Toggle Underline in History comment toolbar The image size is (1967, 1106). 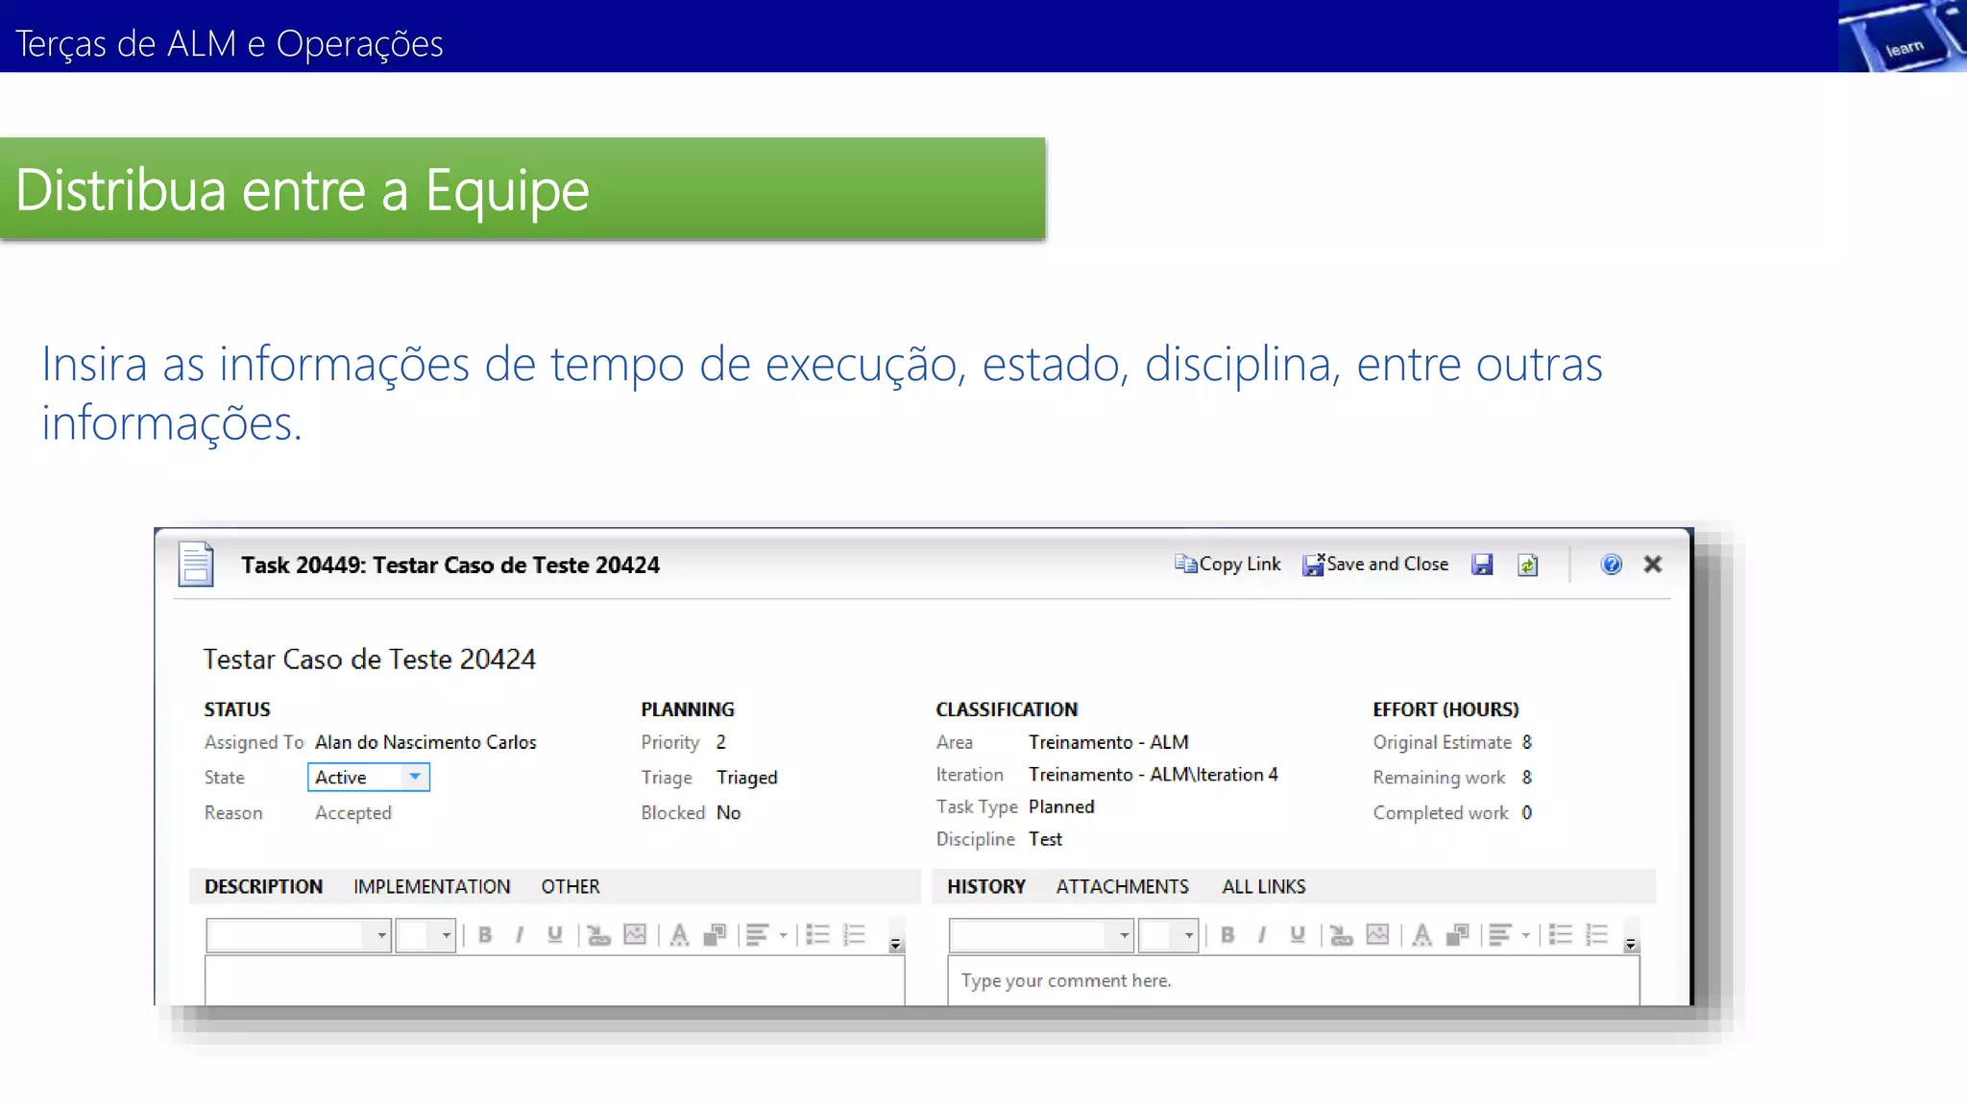click(x=1297, y=935)
